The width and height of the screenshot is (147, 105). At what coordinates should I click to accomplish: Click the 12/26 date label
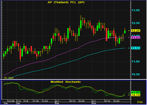pyautogui.click(x=11, y=101)
